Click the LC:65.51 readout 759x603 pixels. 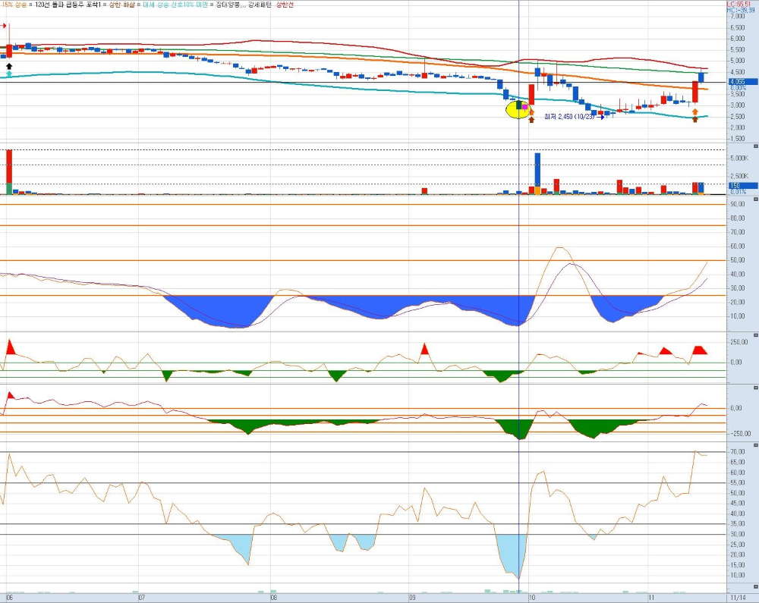click(x=739, y=5)
